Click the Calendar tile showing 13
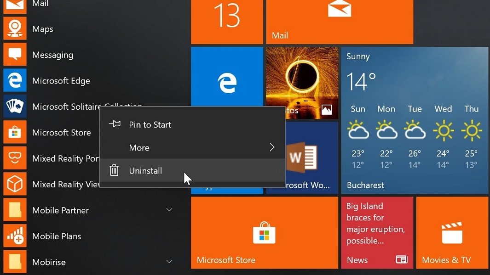490x275 pixels. [x=227, y=22]
